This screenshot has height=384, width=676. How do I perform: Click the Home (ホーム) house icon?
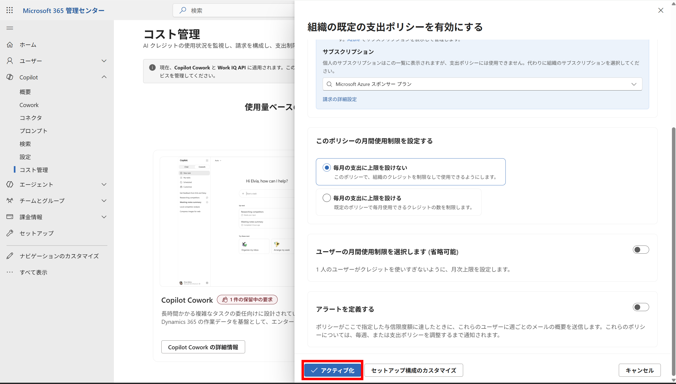[x=10, y=45]
